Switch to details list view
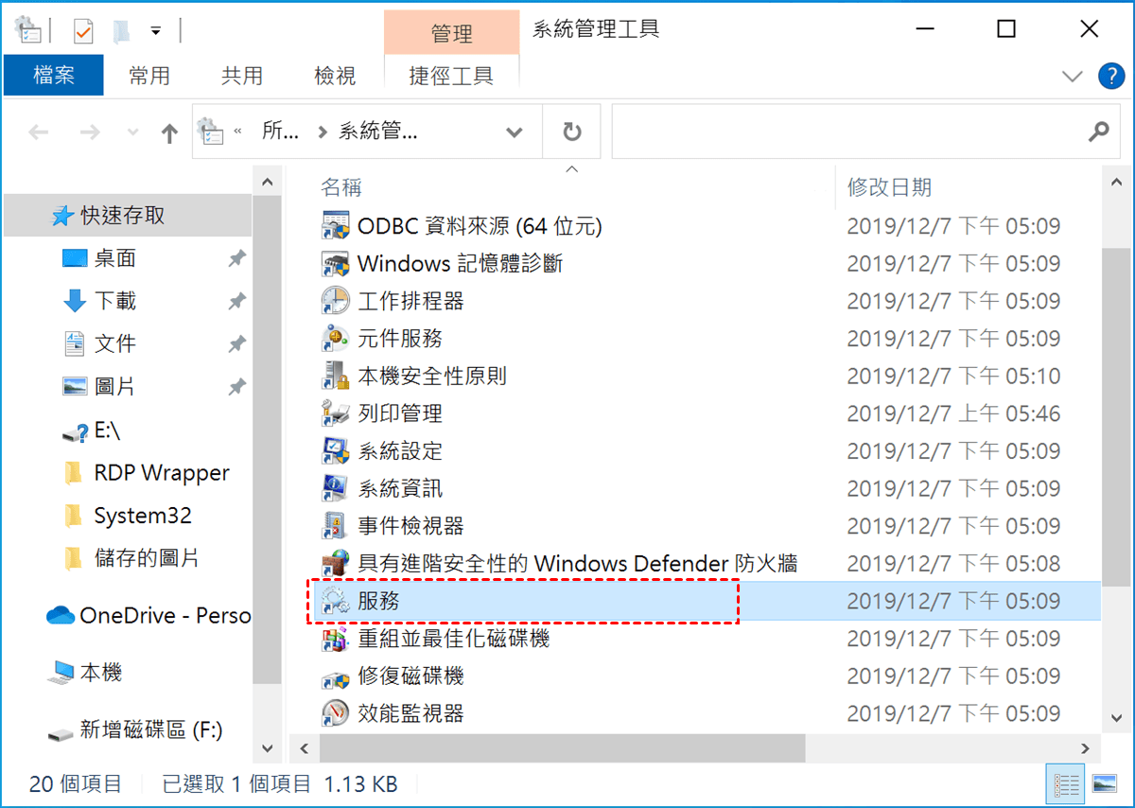 tap(1067, 784)
